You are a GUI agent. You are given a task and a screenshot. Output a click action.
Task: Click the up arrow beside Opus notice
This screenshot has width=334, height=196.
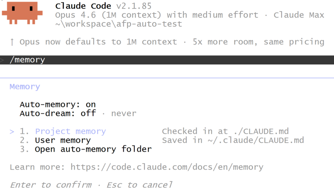[12, 42]
